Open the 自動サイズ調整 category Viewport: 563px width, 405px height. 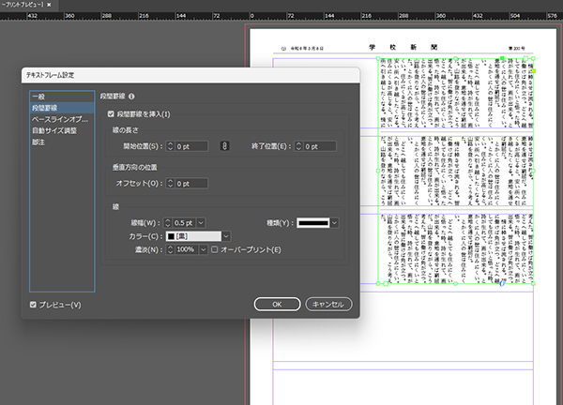62,130
